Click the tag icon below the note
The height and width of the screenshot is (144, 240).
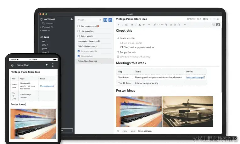pyautogui.click(x=118, y=131)
